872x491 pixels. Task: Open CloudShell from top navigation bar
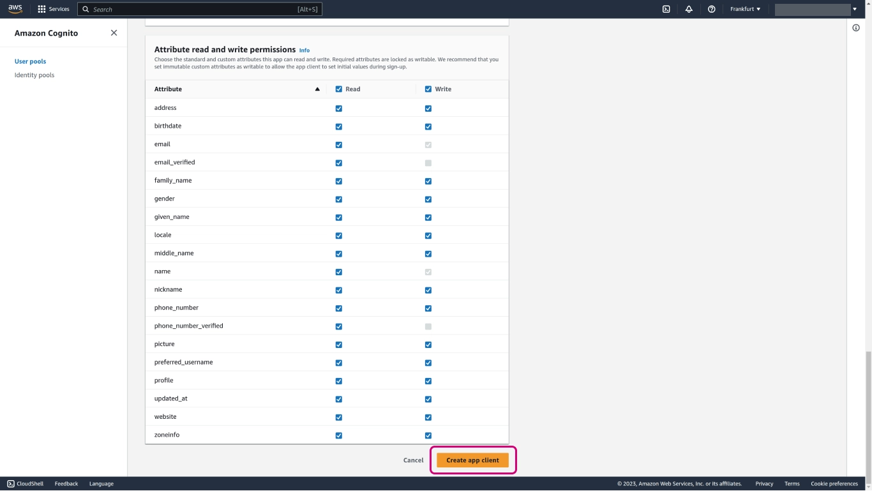(x=666, y=9)
